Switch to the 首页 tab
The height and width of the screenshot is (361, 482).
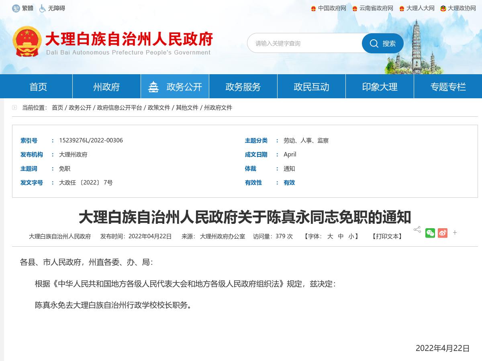[38, 86]
